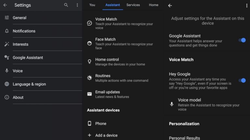Go back from the Settings screen
Image resolution: width=250 pixels, height=140 pixels.
[x=5, y=5]
